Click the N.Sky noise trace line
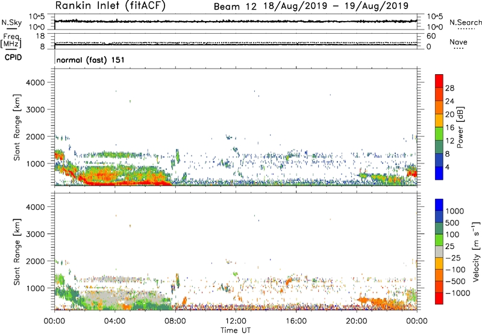Screen dimensions: 482x334 (236, 21)
